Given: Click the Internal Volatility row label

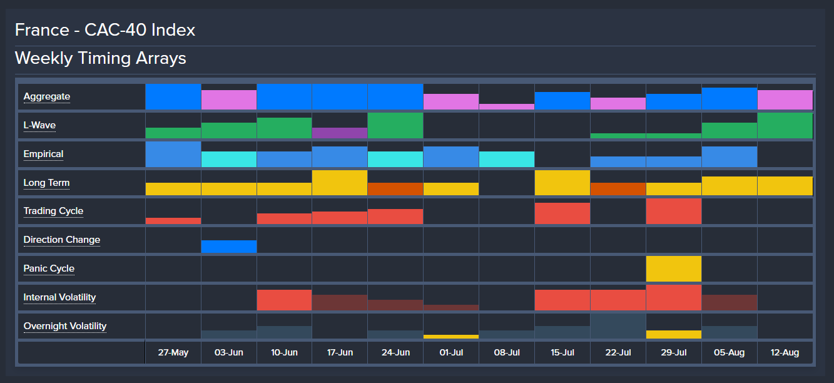Looking at the screenshot, I should [x=60, y=297].
